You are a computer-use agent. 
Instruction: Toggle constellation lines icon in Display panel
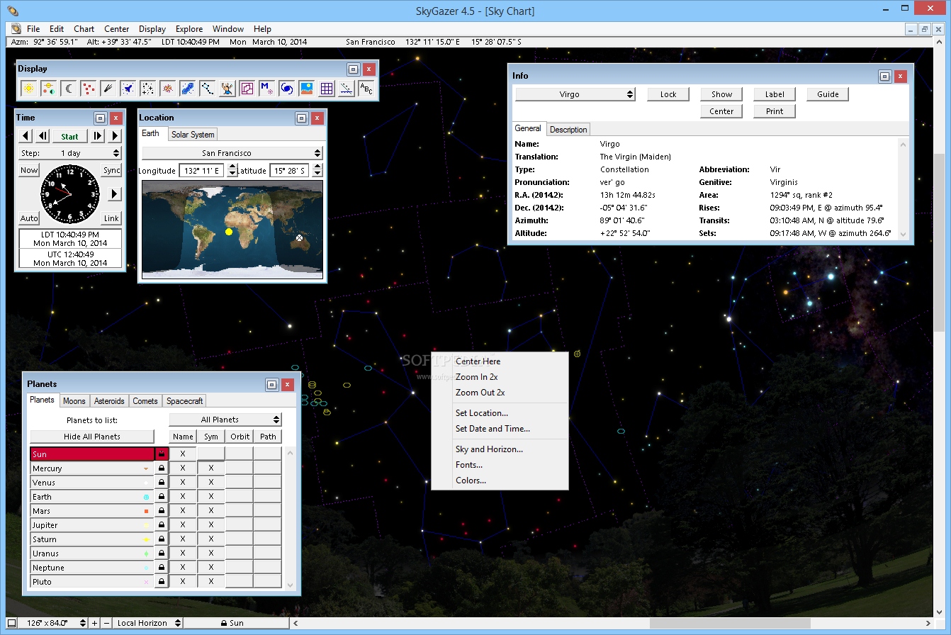[x=208, y=89]
